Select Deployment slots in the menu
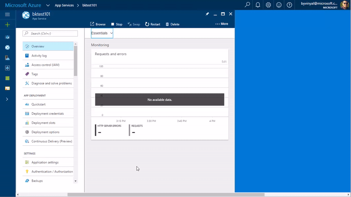The width and height of the screenshot is (351, 197). tap(43, 123)
